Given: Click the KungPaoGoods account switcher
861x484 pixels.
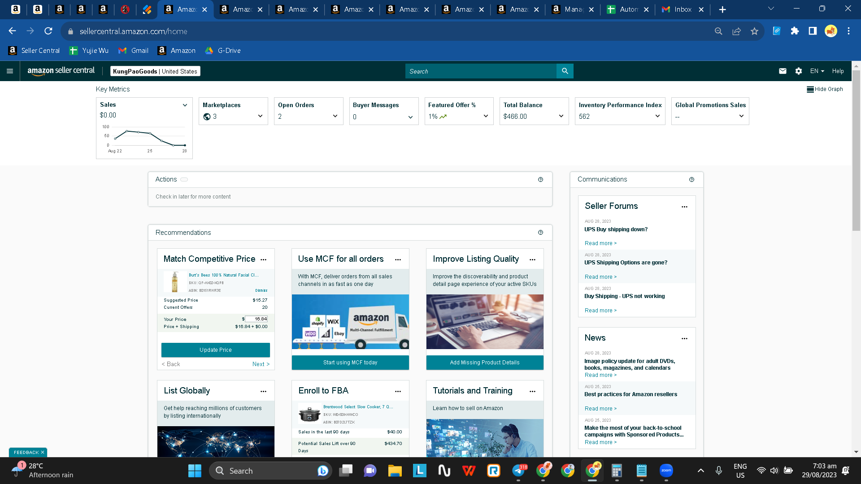Looking at the screenshot, I should [x=155, y=71].
